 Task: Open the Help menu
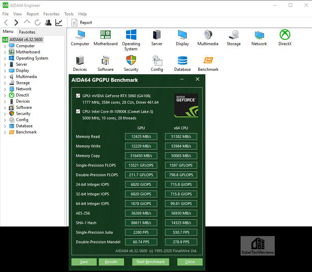coord(82,14)
